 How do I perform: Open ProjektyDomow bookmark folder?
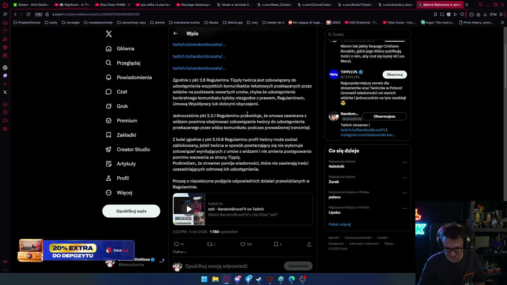27,23
